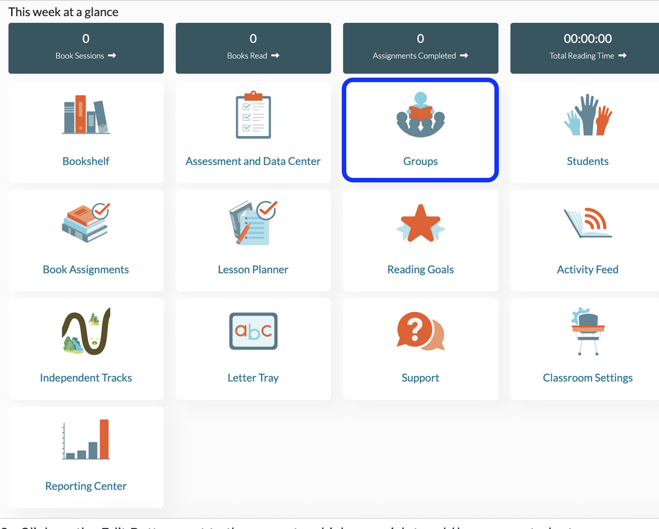This screenshot has height=529, width=659.
Task: Open the Activity Feed label
Action: coord(588,270)
